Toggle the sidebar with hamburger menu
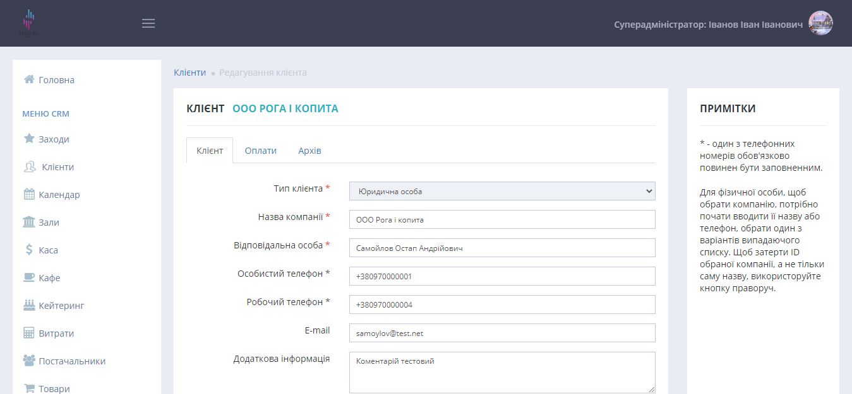Viewport: 852px width, 394px height. pos(148,23)
